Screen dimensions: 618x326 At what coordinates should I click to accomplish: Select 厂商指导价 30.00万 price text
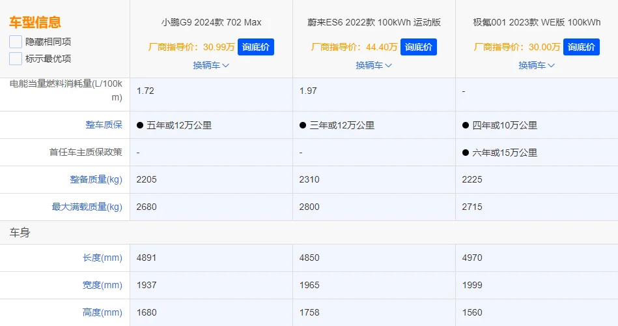[x=517, y=47]
